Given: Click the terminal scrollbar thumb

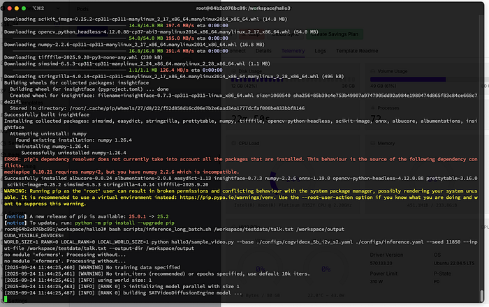Looking at the screenshot, I should pyautogui.click(x=481, y=295).
